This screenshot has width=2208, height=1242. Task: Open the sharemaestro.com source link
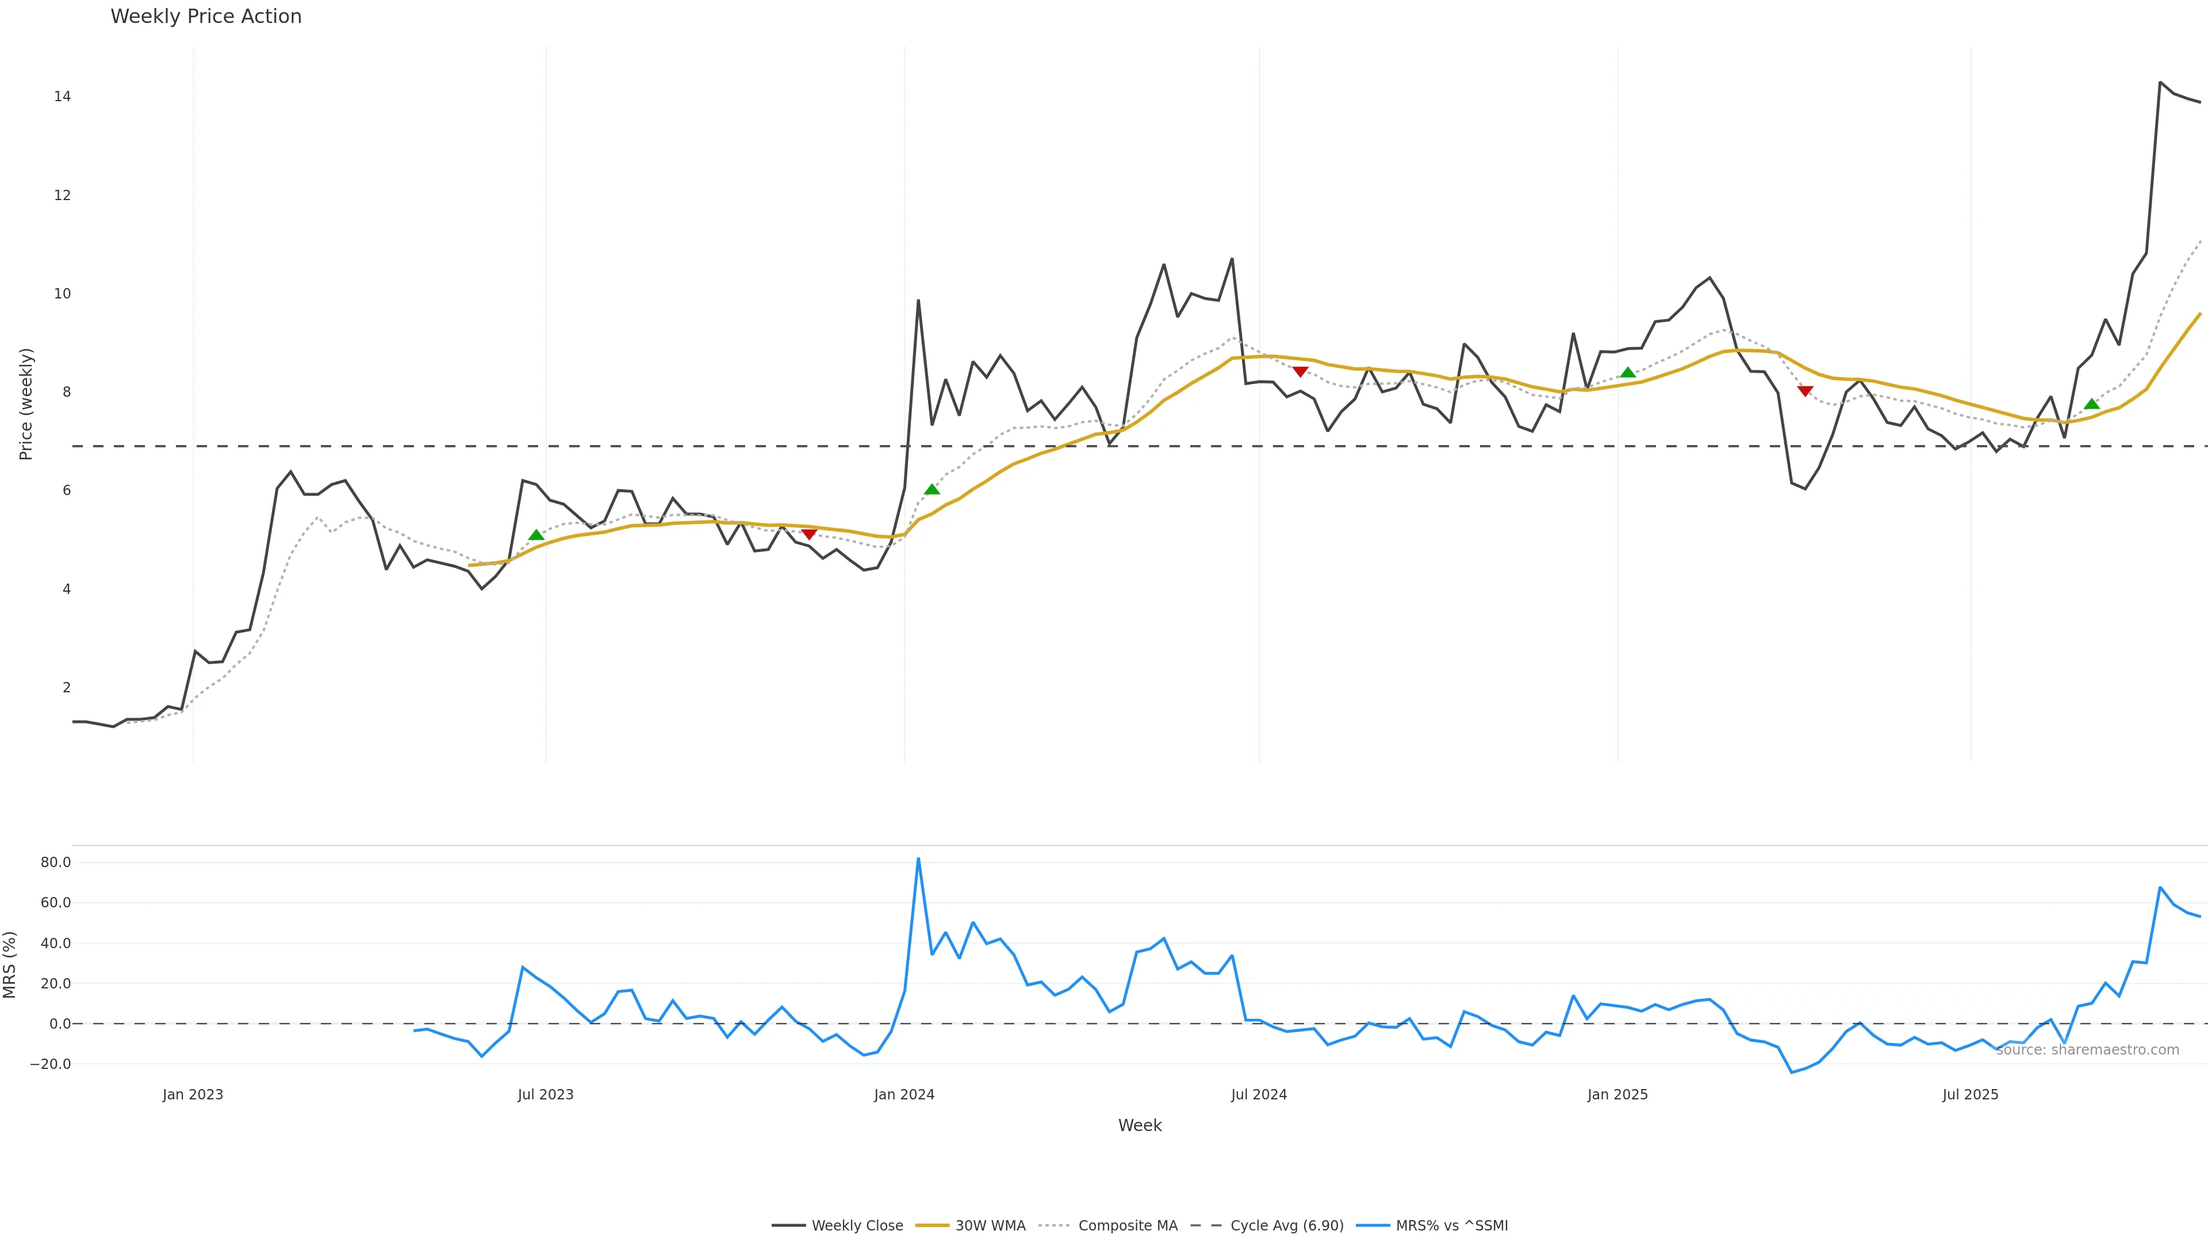pos(2087,1050)
